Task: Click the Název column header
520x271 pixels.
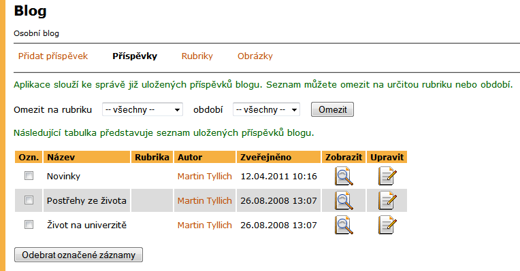Action: (x=86, y=157)
